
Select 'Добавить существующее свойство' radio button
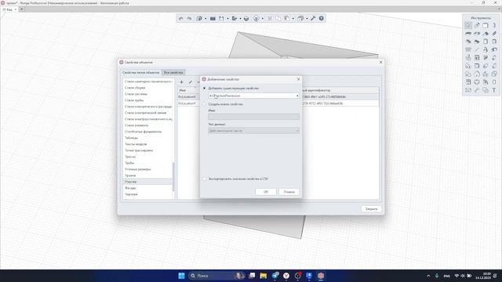[204, 89]
